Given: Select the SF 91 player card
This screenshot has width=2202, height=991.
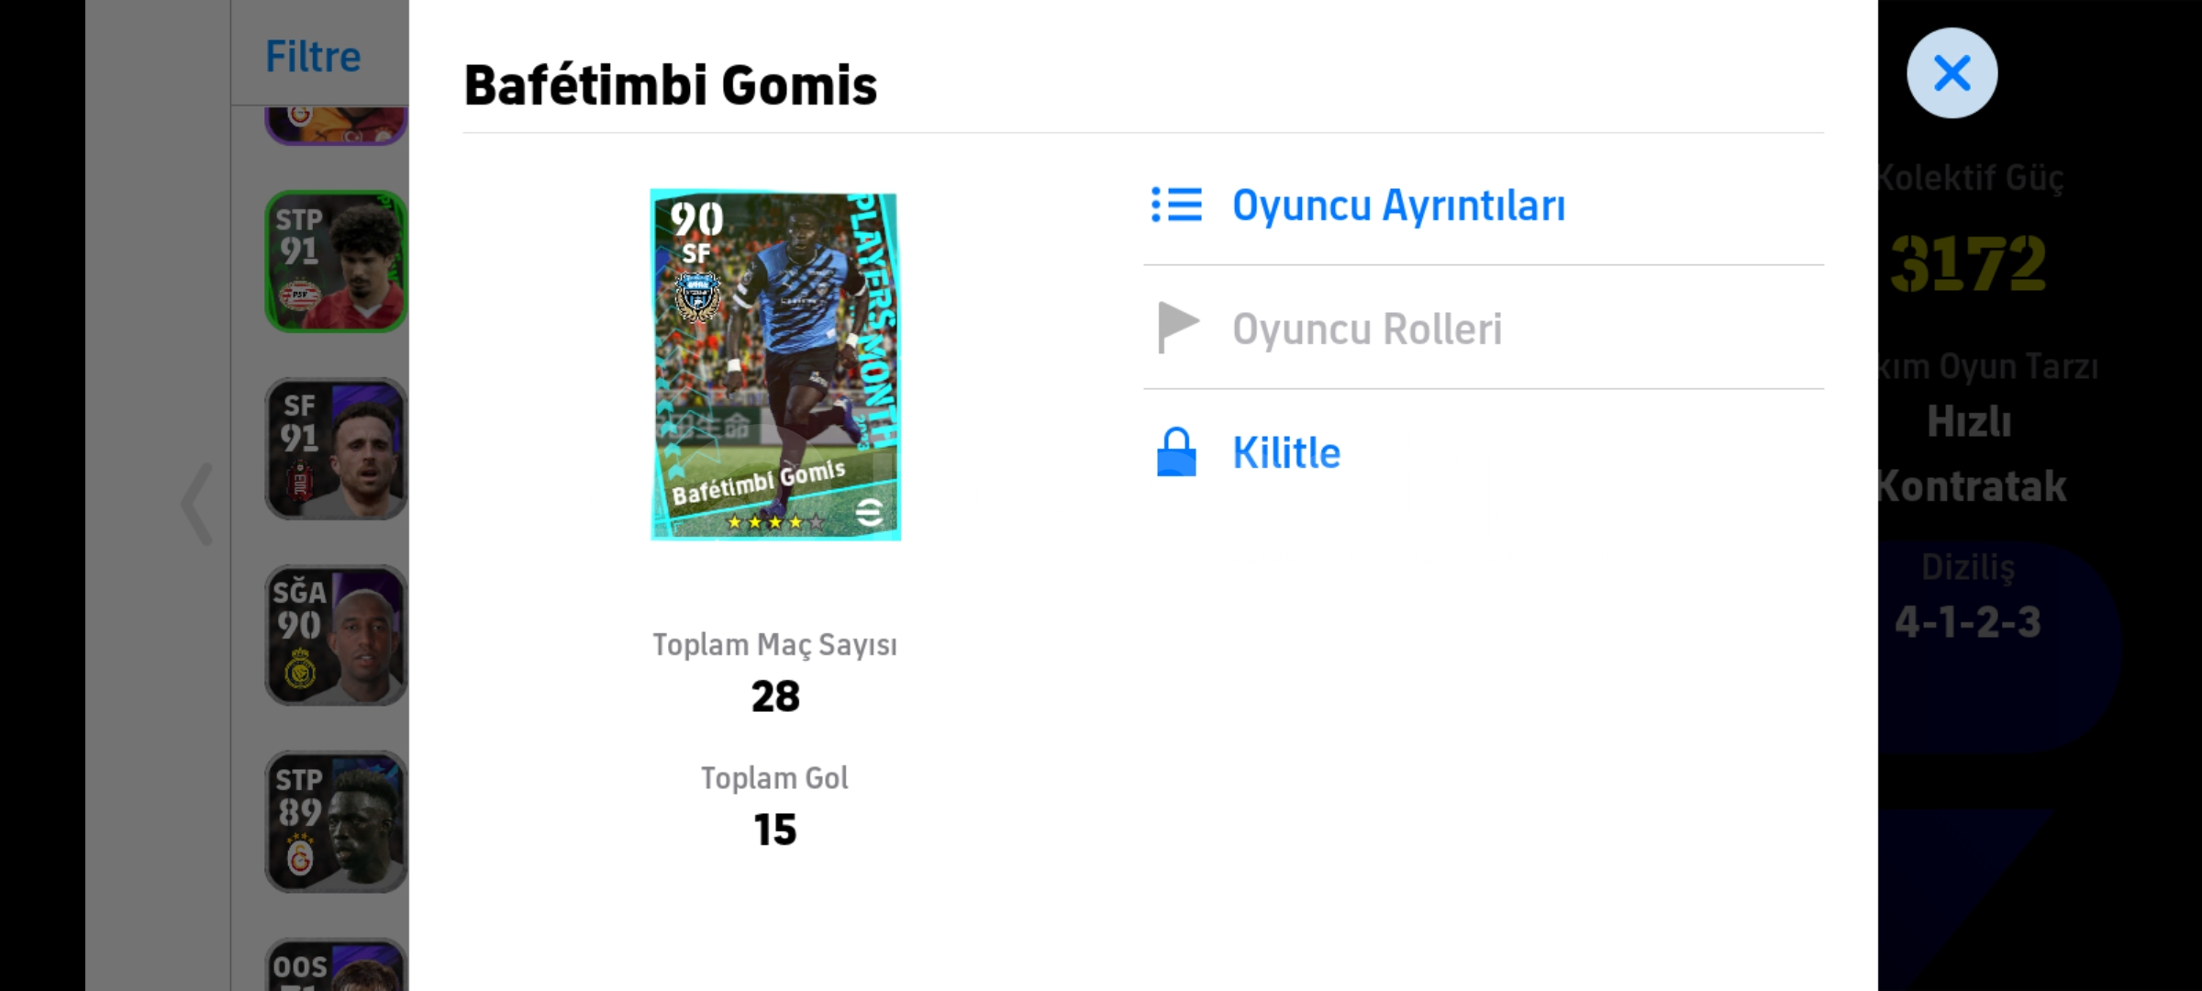Looking at the screenshot, I should [x=337, y=449].
